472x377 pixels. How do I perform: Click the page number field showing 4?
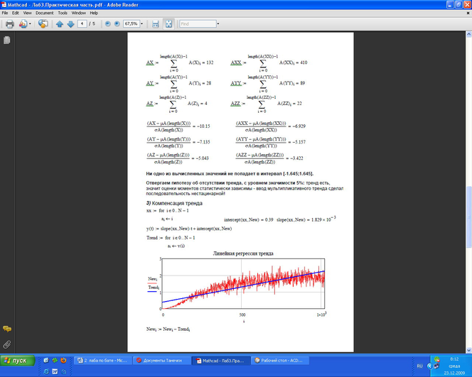[82, 23]
